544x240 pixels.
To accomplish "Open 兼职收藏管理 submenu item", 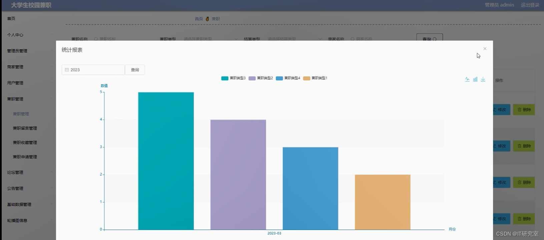I will click(x=25, y=142).
